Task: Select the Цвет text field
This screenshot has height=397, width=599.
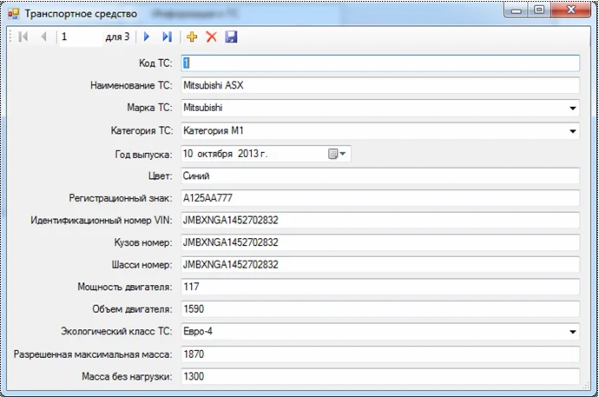Action: click(379, 176)
